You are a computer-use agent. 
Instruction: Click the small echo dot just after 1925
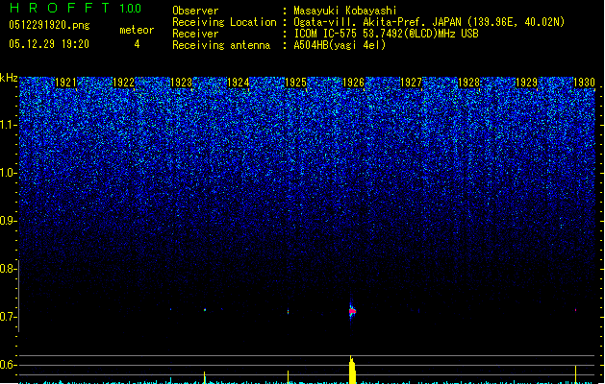[288, 312]
